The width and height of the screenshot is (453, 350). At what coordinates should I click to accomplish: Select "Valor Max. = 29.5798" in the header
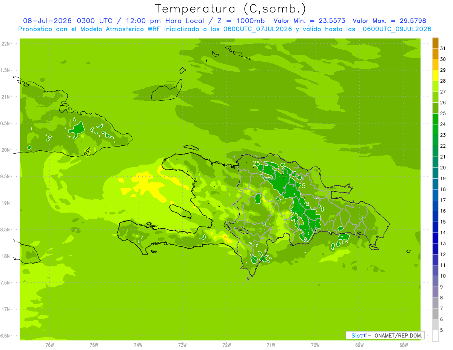click(x=389, y=21)
